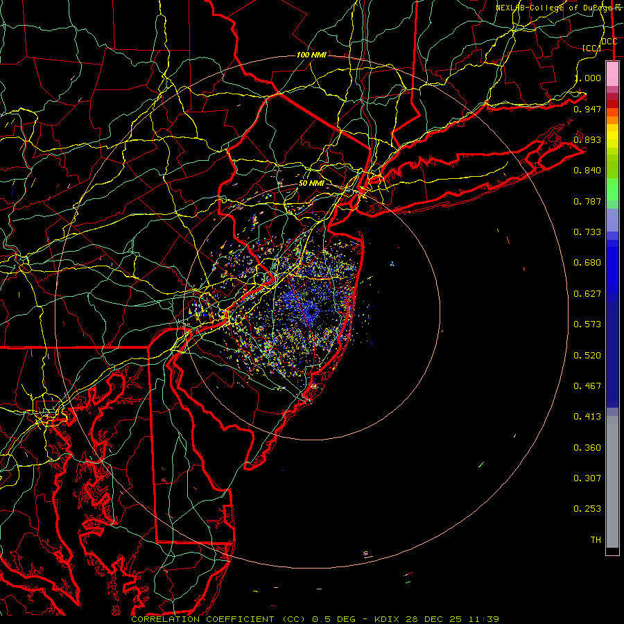This screenshot has width=624, height=624.
Task: Pick the pink segment of the color bar
Action: 612,73
